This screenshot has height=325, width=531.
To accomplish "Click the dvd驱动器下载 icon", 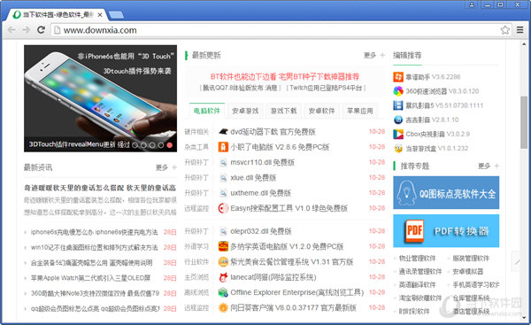I will (223, 131).
